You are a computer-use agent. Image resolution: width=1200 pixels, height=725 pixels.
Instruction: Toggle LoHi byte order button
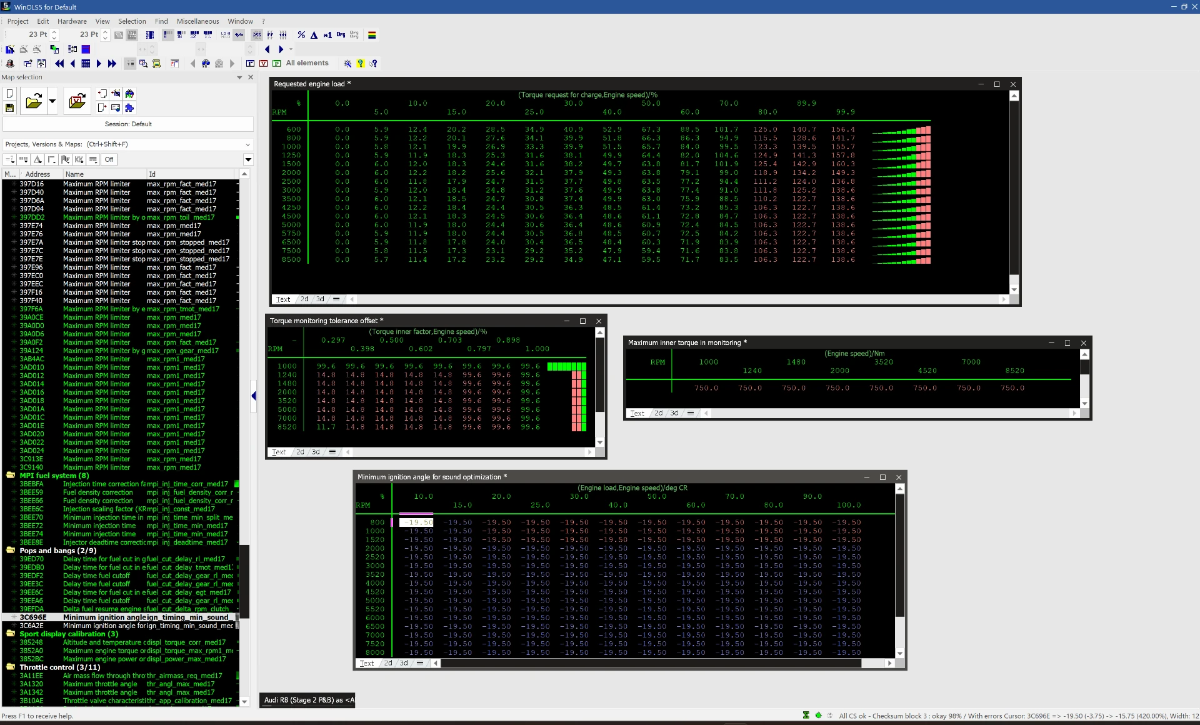click(x=226, y=35)
